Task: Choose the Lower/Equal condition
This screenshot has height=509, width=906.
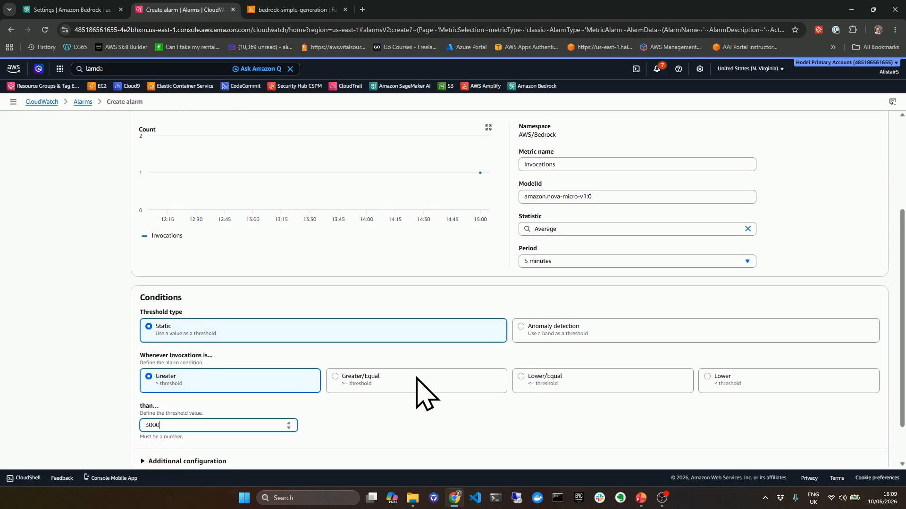Action: coord(603,380)
